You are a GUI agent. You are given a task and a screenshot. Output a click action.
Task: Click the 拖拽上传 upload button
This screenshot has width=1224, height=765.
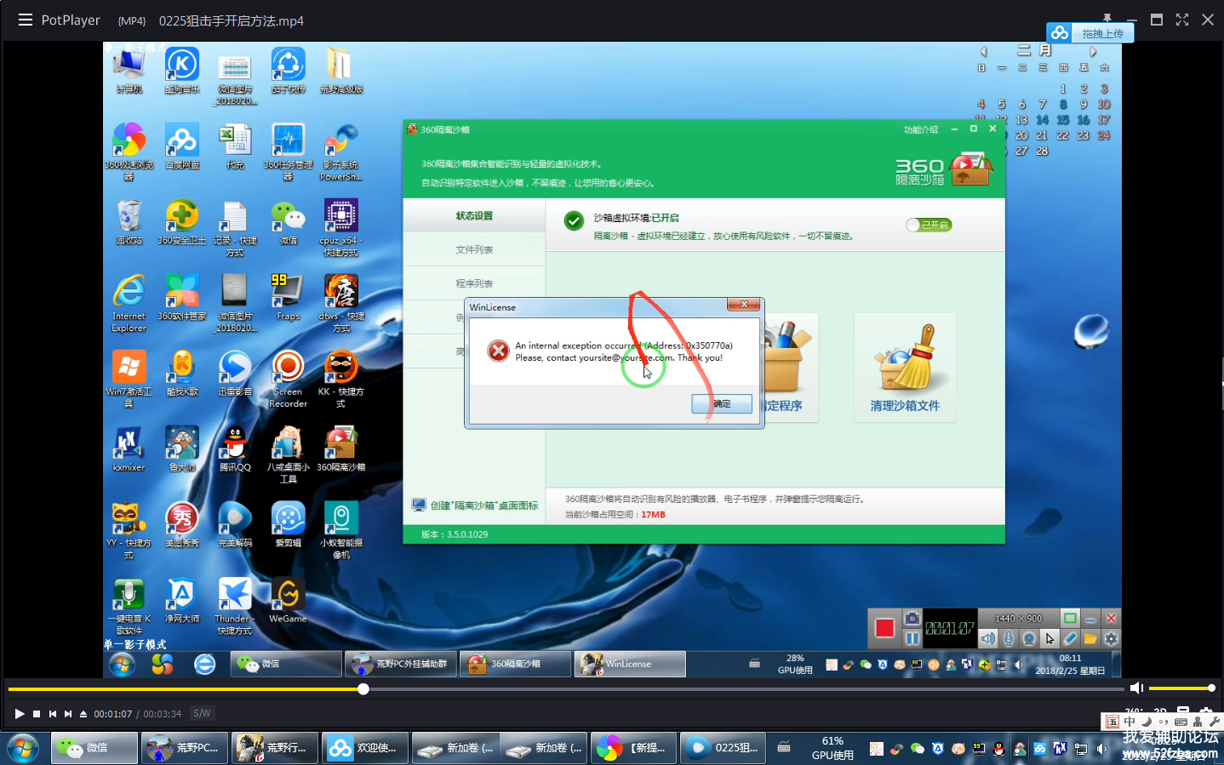pyautogui.click(x=1102, y=33)
